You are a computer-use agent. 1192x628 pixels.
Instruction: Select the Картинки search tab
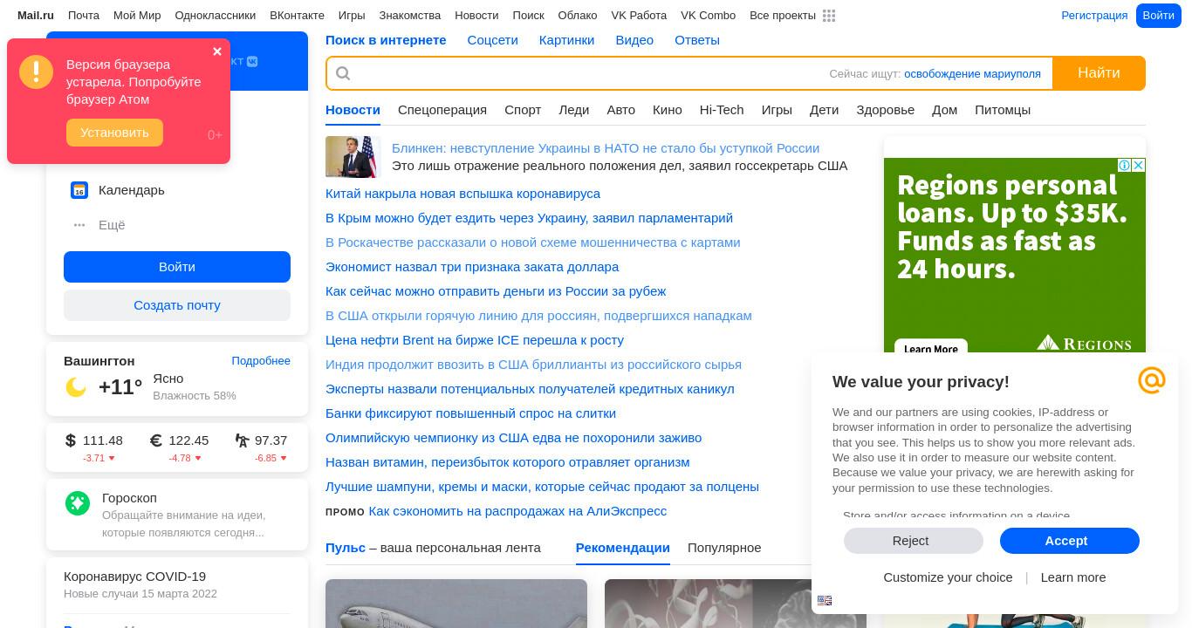[x=566, y=40]
